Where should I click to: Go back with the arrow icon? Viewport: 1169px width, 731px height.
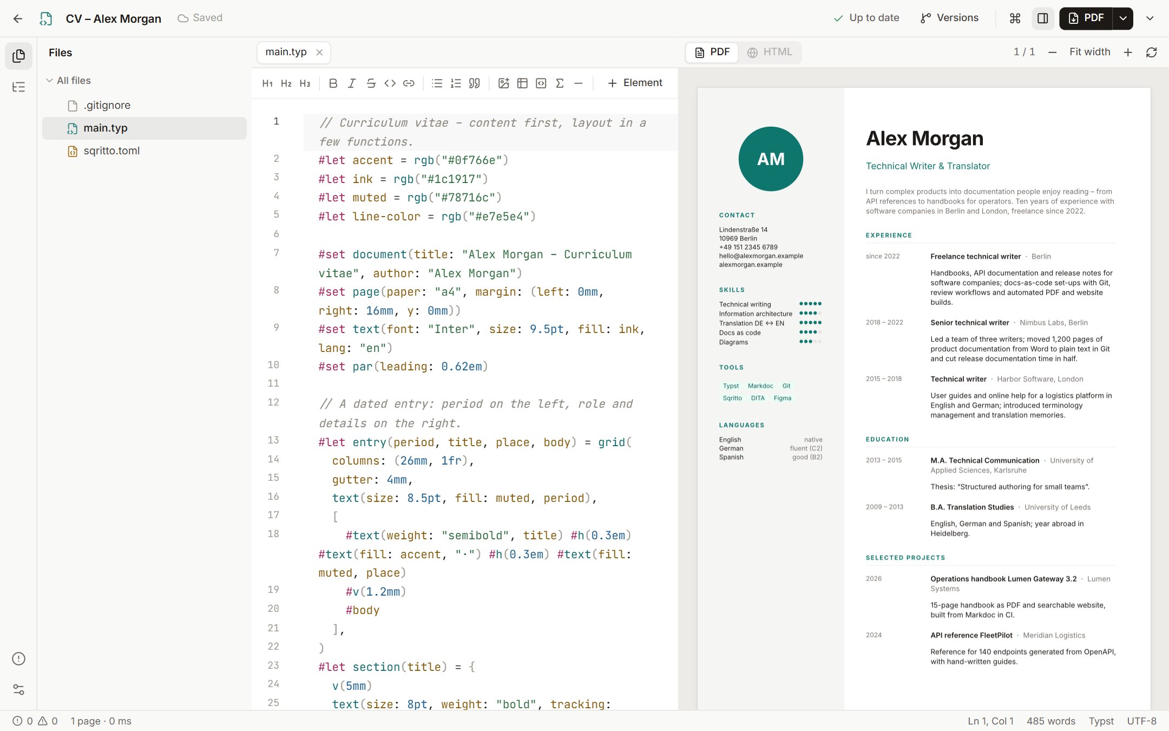[x=17, y=18]
